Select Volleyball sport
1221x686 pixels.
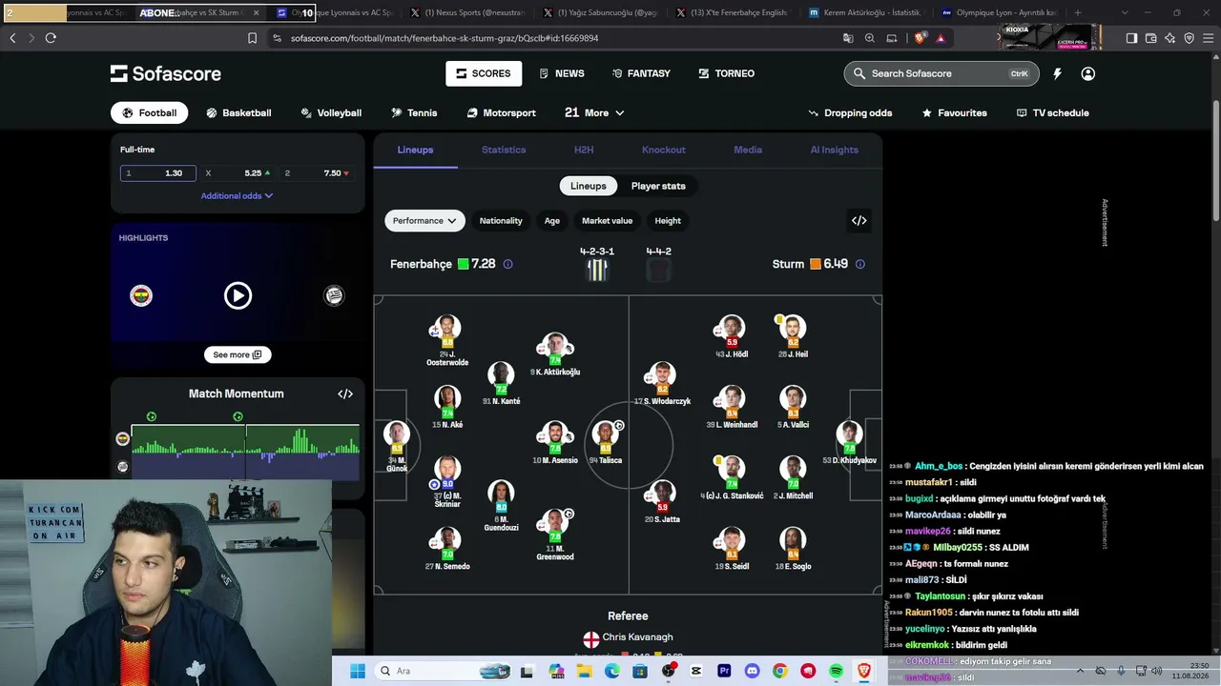click(x=331, y=112)
